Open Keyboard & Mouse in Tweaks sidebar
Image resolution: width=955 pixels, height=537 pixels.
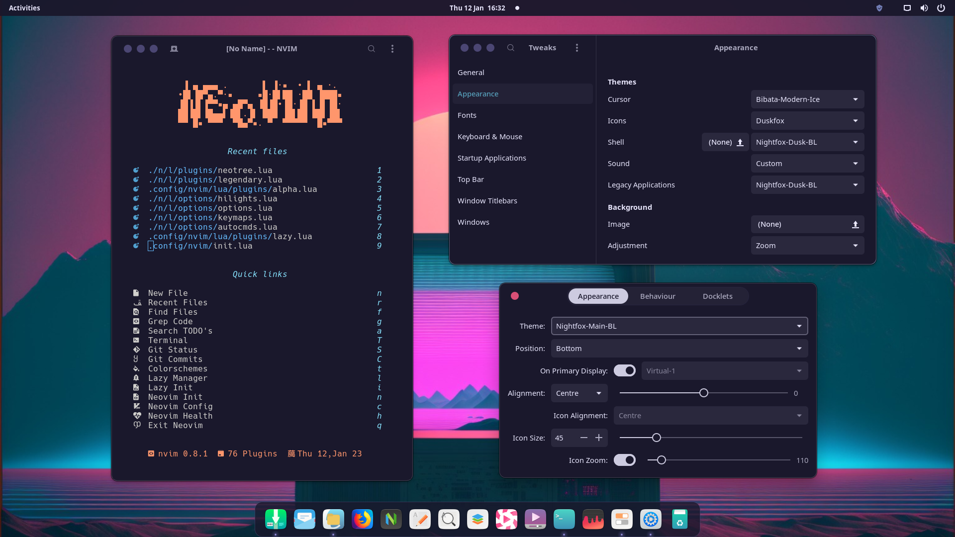pos(522,137)
